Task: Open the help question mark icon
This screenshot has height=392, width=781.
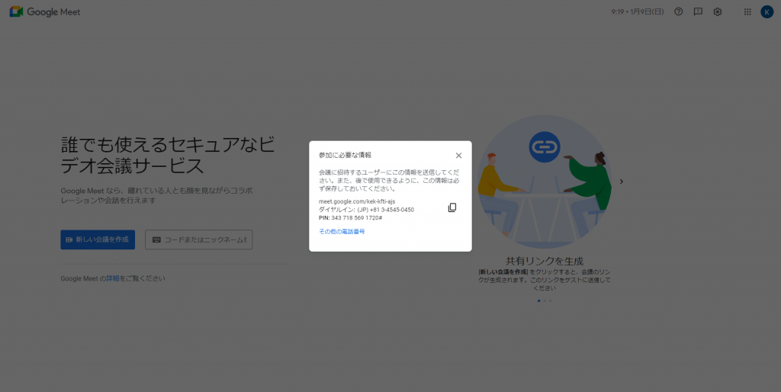Action: (x=678, y=12)
